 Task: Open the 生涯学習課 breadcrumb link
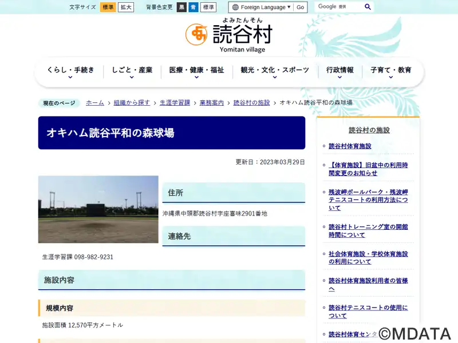pos(175,103)
